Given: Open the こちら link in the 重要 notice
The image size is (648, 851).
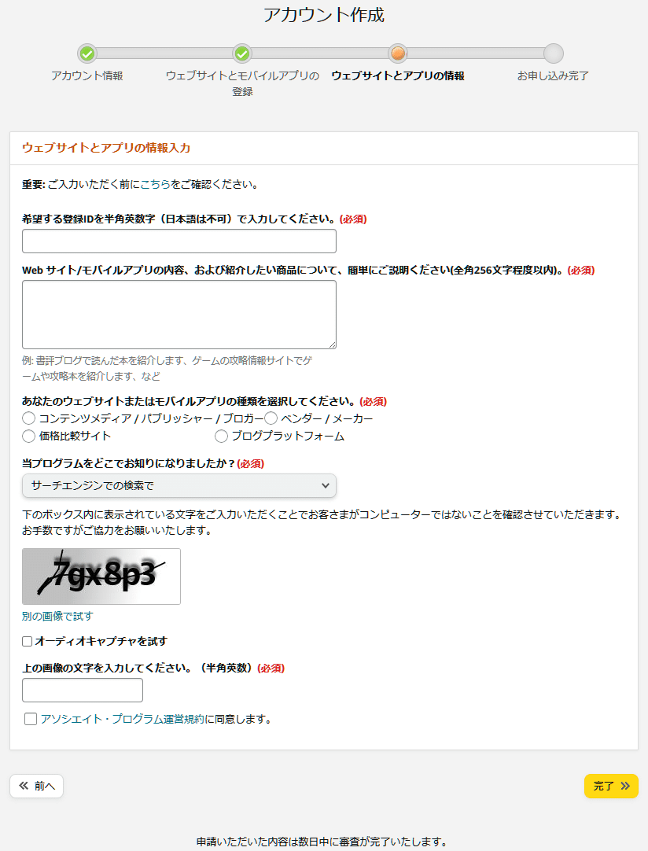Looking at the screenshot, I should (x=155, y=185).
